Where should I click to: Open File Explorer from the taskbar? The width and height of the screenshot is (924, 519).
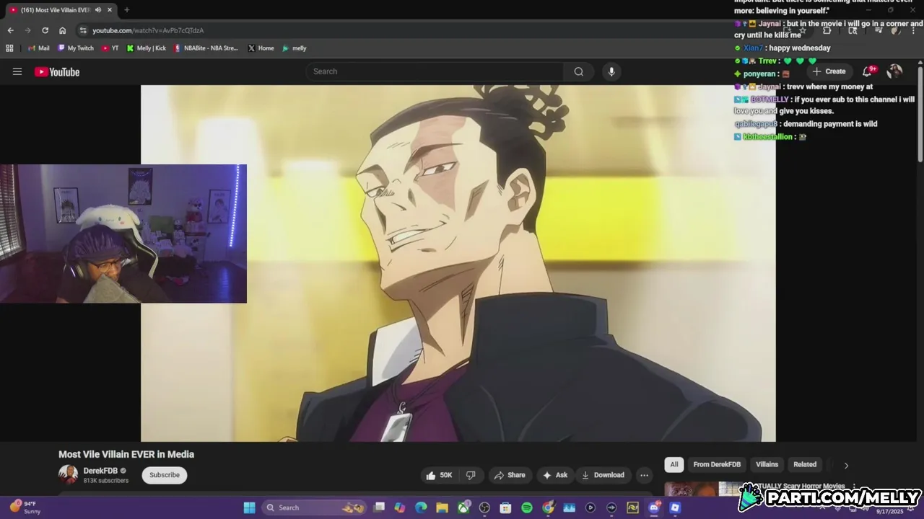pos(442,507)
